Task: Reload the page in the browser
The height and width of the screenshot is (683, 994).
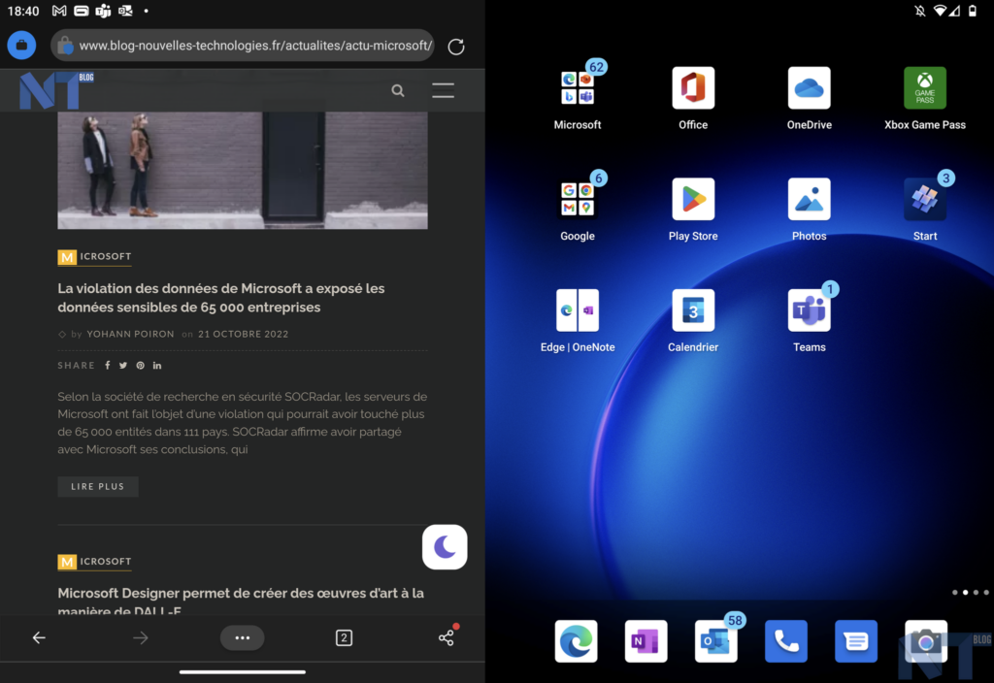Action: click(456, 47)
